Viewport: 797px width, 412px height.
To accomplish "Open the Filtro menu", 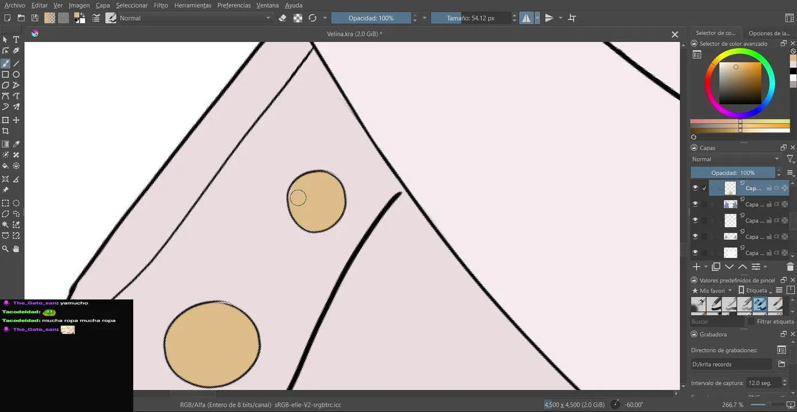I will (x=161, y=5).
